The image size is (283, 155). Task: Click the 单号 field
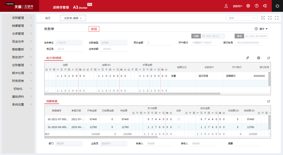pos(256,36)
